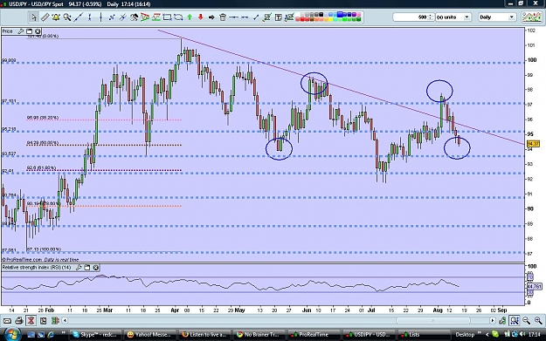This screenshot has width=546, height=341.
Task: Detach the RSI panel window icon
Action: coord(87,268)
